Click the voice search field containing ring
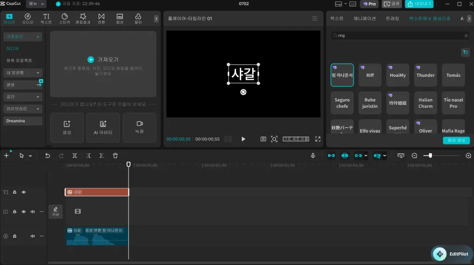This screenshot has height=265, width=474. point(400,35)
